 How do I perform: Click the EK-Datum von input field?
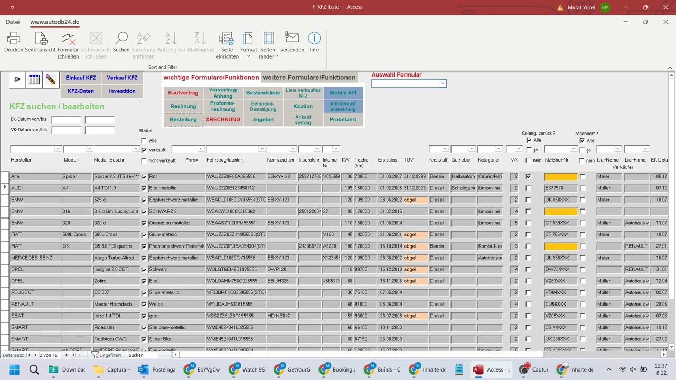point(66,120)
